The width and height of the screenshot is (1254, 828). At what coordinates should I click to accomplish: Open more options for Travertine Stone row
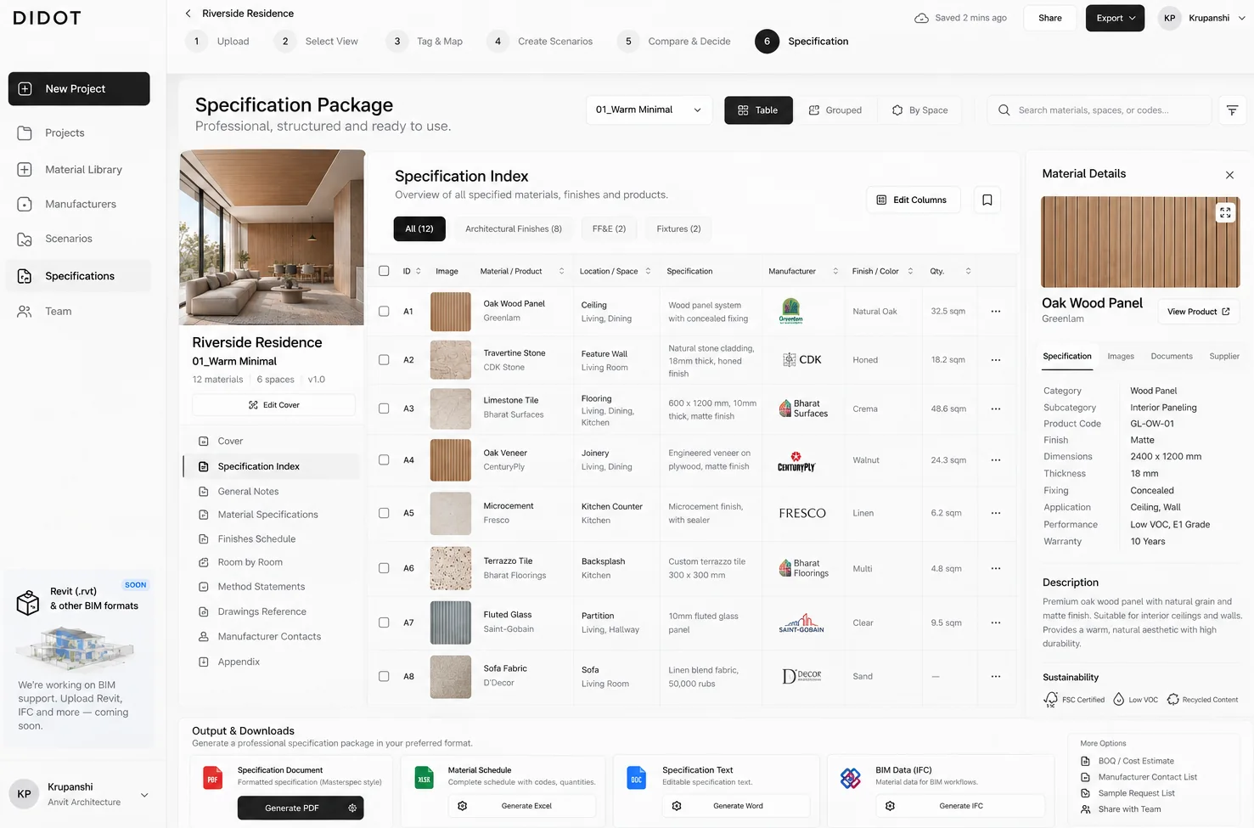[995, 360]
